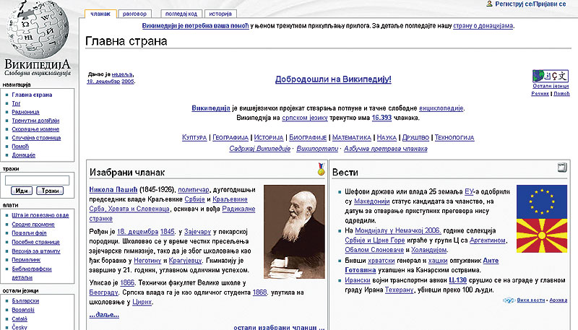Open the Географија category
Screen dimensions: 578x330
230,138
